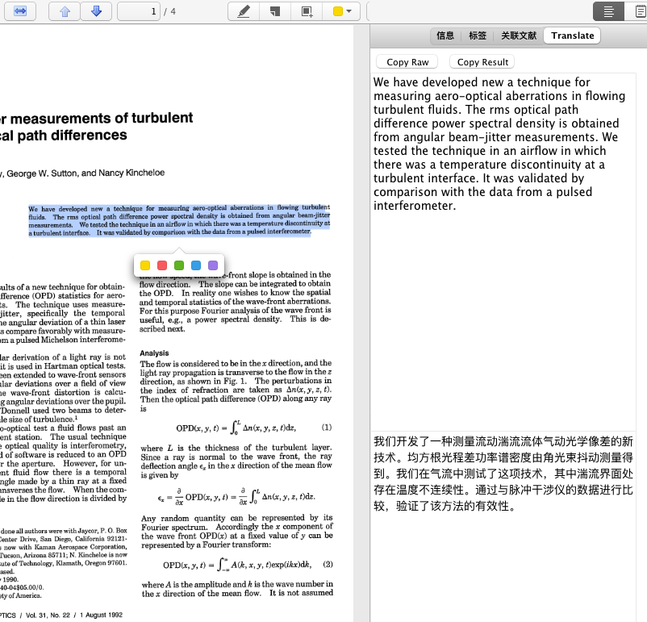
Task: Click the author line 'George W. Sutton'
Action: [43, 173]
